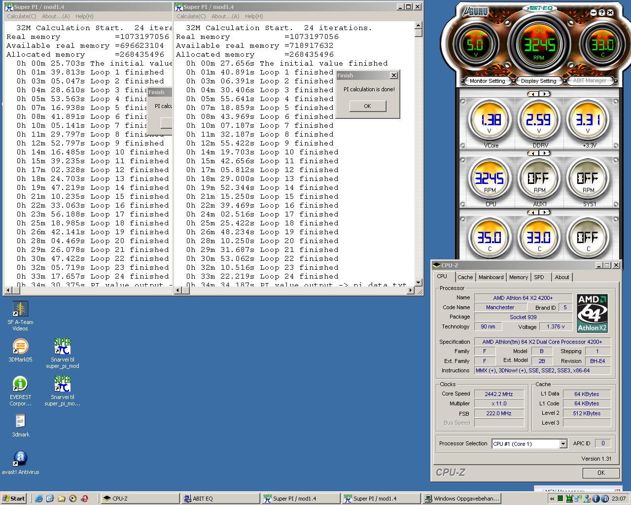Click the taskbar clock showing 23:07

coord(619,499)
